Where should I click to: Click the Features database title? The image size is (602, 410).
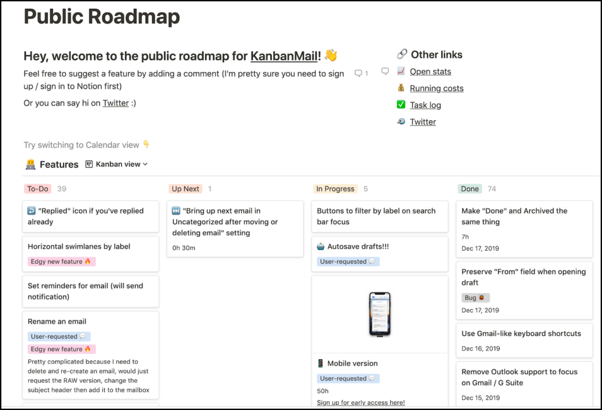(x=59, y=165)
